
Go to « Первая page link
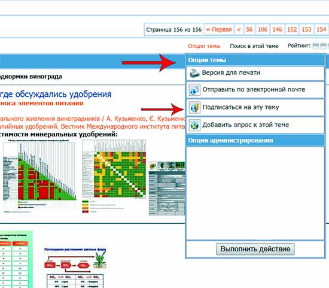point(219,29)
